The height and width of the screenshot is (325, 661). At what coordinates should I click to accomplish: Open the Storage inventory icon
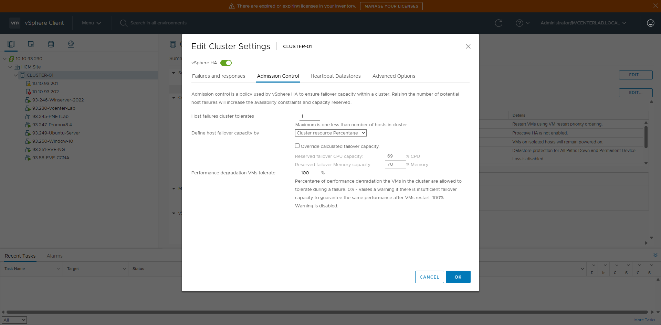point(51,44)
